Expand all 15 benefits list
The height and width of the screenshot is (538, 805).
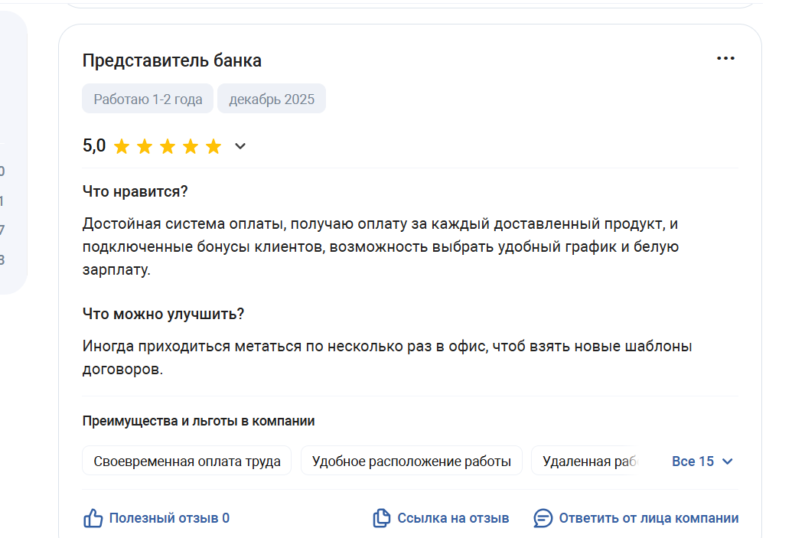[693, 461]
